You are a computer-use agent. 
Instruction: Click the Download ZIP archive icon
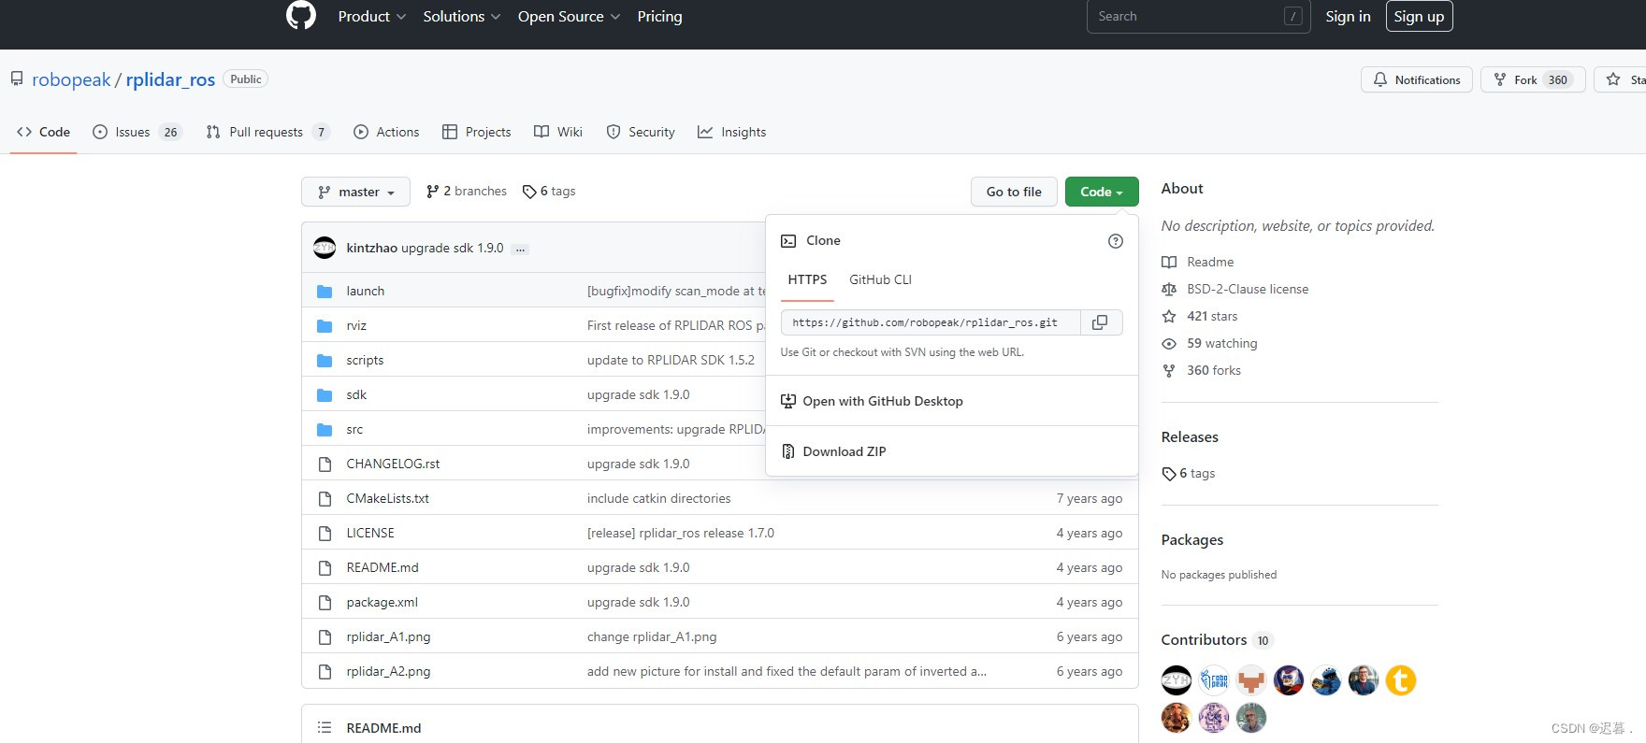click(788, 451)
